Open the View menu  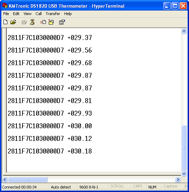coord(27,14)
